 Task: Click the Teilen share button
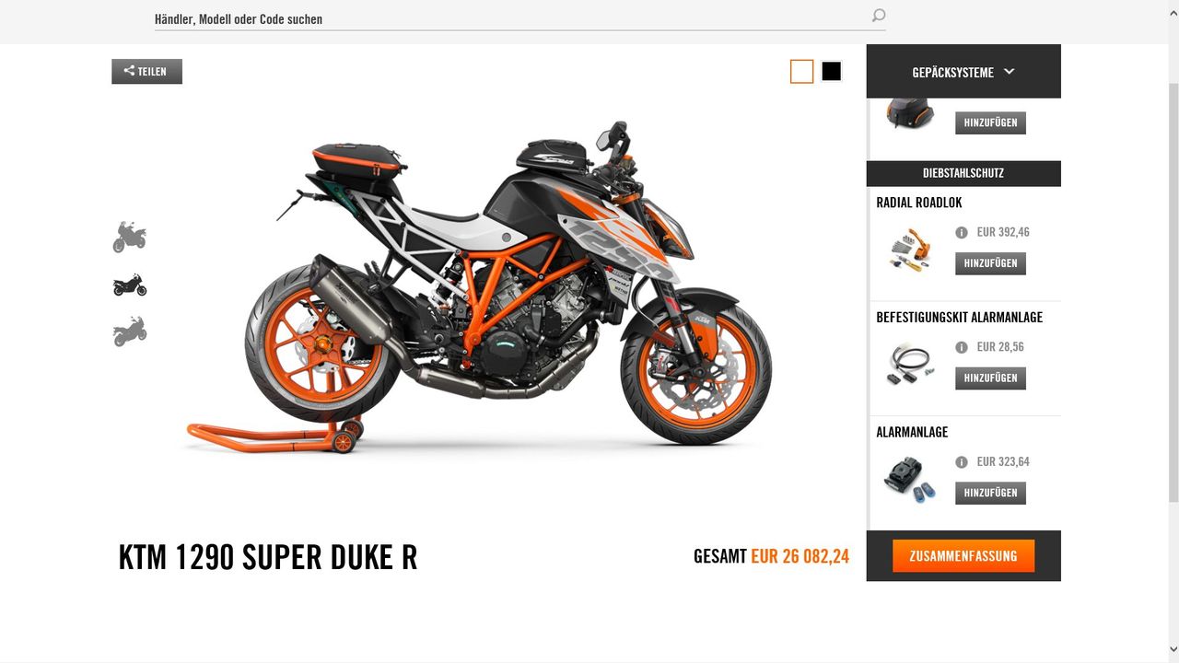[x=146, y=71]
